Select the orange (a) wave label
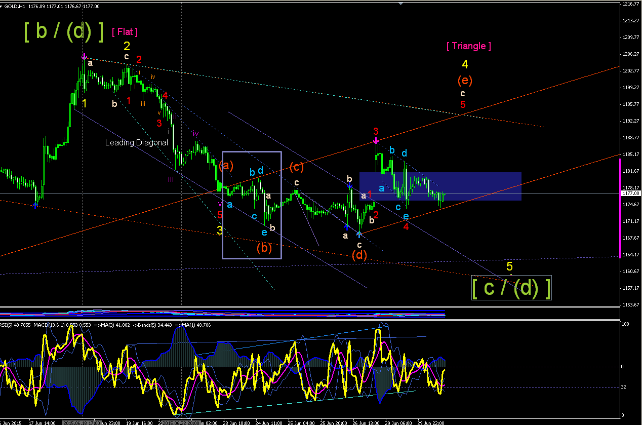This screenshot has height=425, width=642. pyautogui.click(x=226, y=165)
